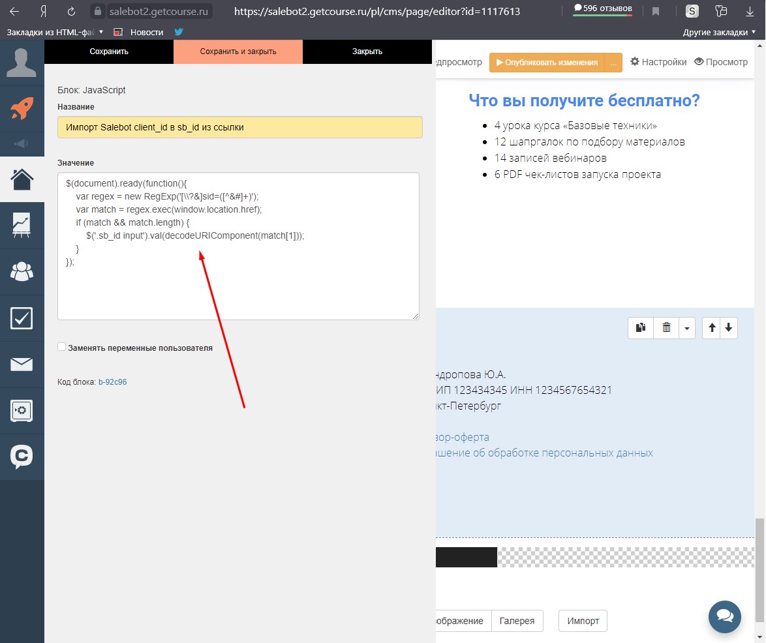Enable 'Заменять переменные пользователя' checkbox
The width and height of the screenshot is (766, 643).
[62, 348]
